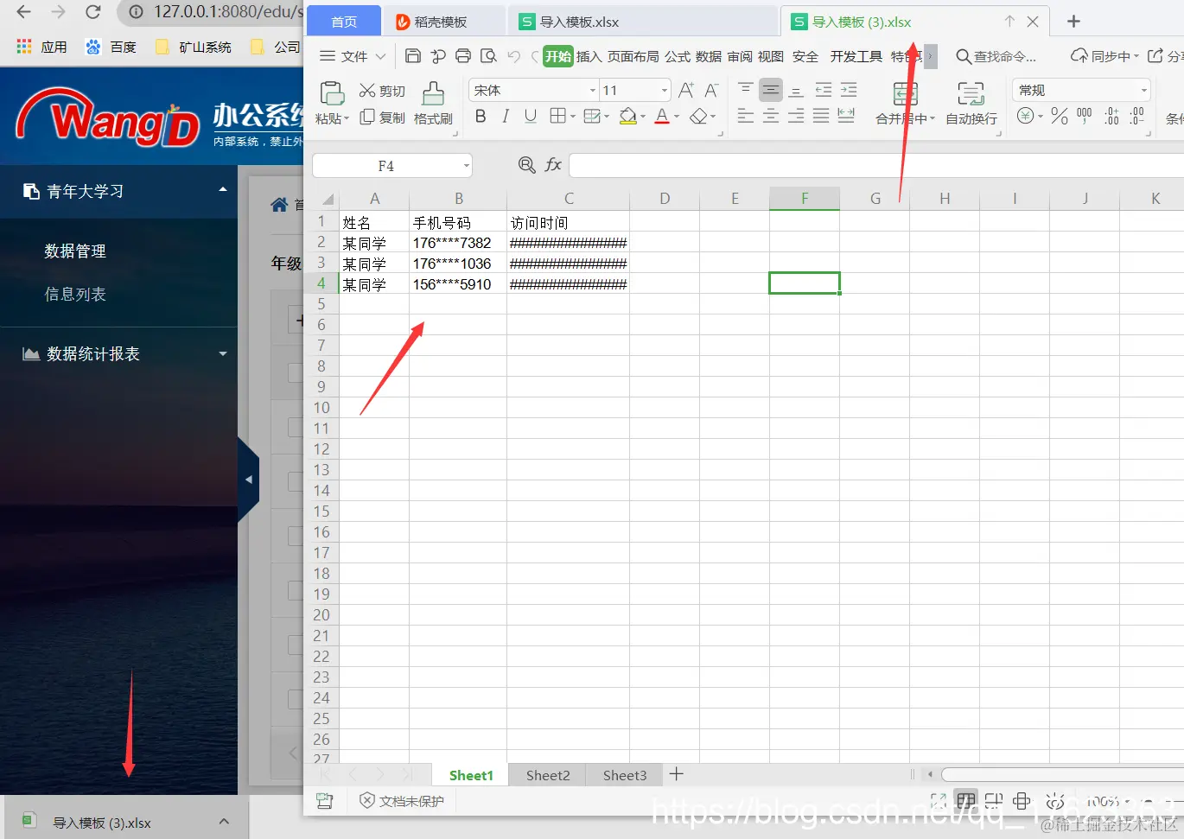Select middle vertical alignment icon
1184x839 pixels.
(771, 90)
